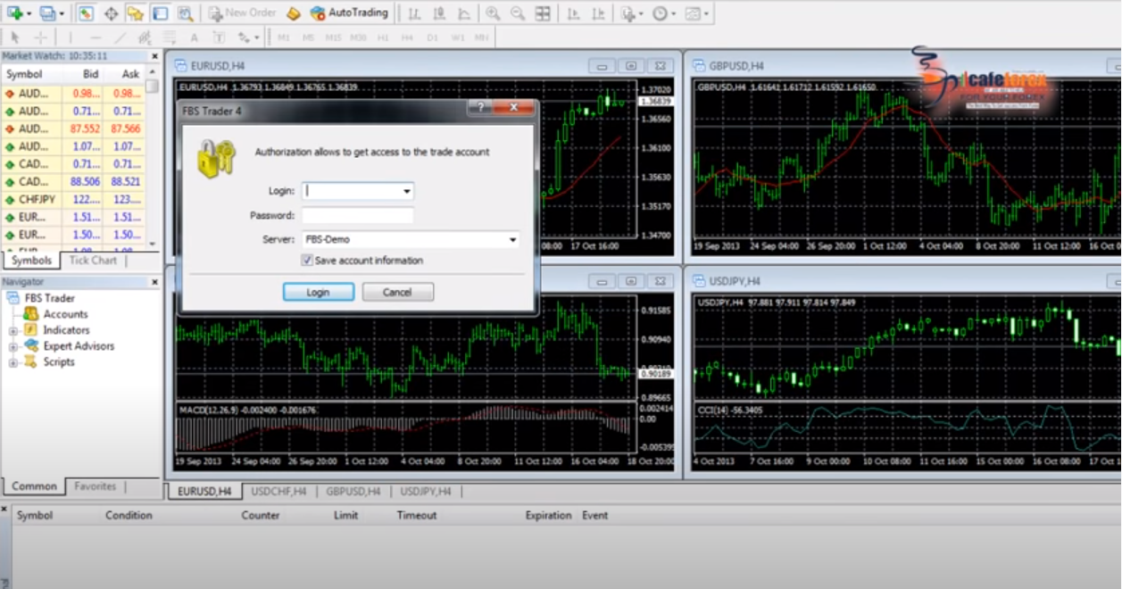
Task: Tile chart windows with the grid icon
Action: point(543,13)
